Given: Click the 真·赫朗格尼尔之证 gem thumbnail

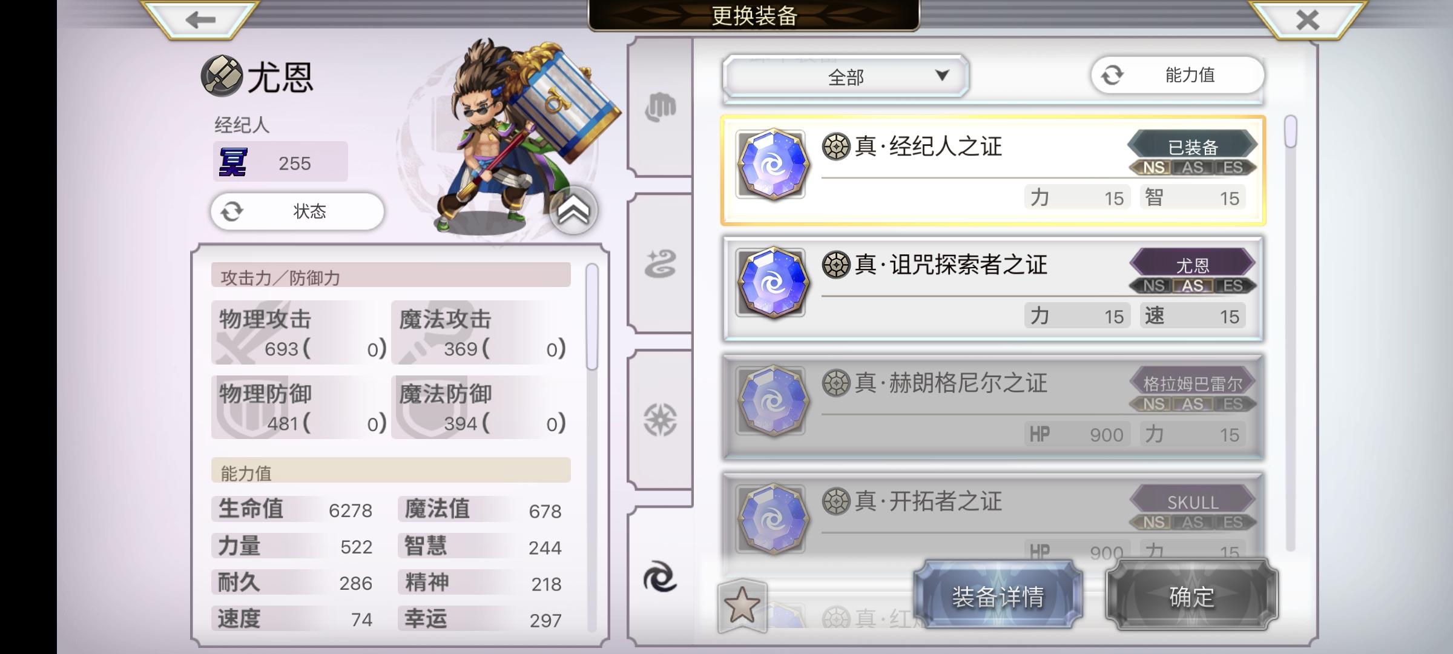Looking at the screenshot, I should [x=771, y=400].
